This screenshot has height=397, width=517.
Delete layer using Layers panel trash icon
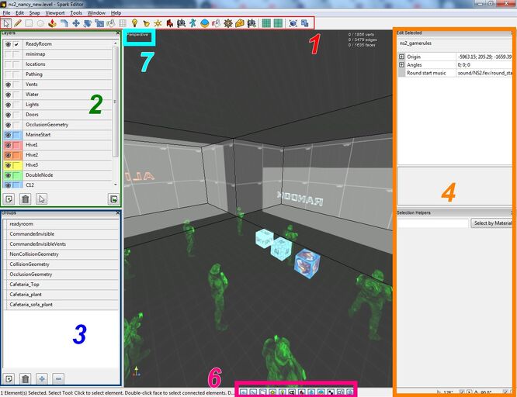[26, 198]
